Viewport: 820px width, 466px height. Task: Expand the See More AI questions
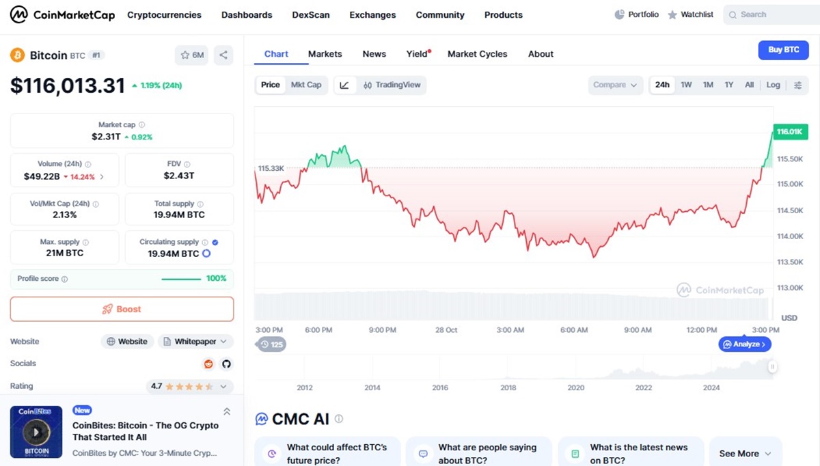click(745, 454)
